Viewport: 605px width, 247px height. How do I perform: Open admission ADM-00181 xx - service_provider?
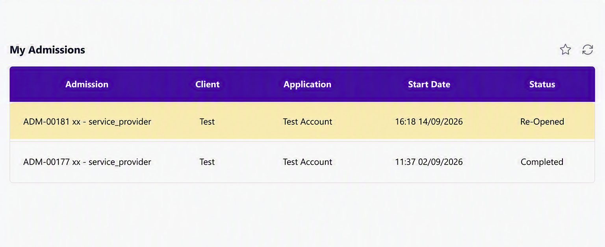(87, 122)
